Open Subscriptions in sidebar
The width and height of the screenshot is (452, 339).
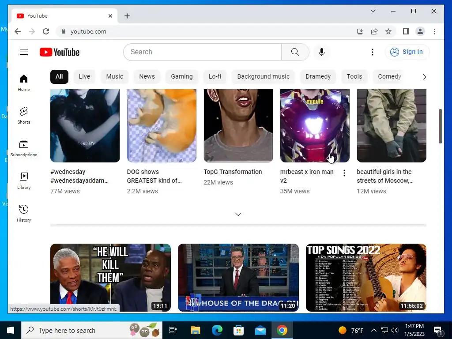[x=24, y=148]
